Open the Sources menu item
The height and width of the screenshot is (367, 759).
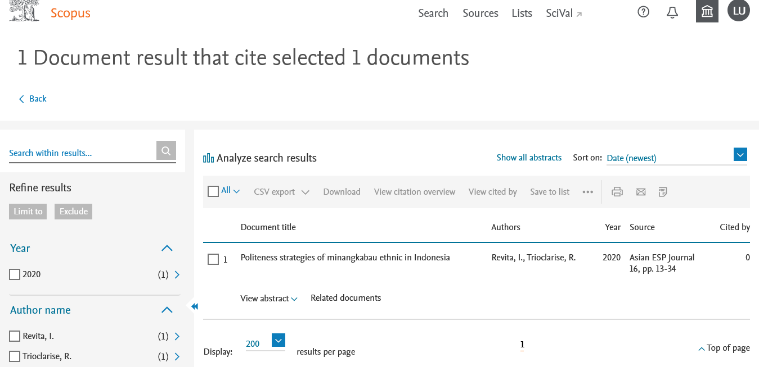[480, 13]
